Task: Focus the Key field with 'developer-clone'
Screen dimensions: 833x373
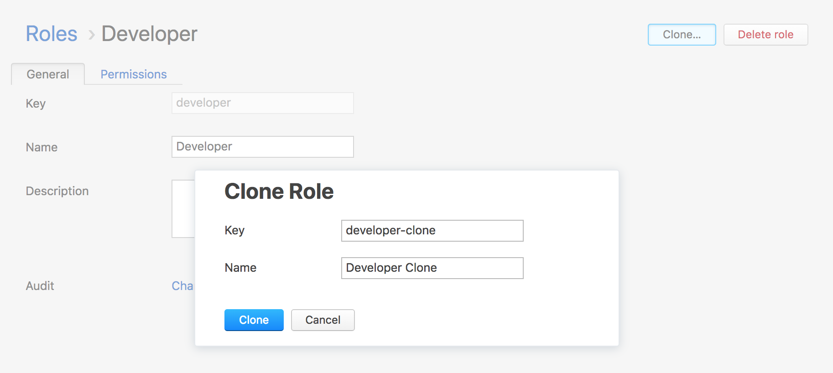Action: [x=432, y=231]
